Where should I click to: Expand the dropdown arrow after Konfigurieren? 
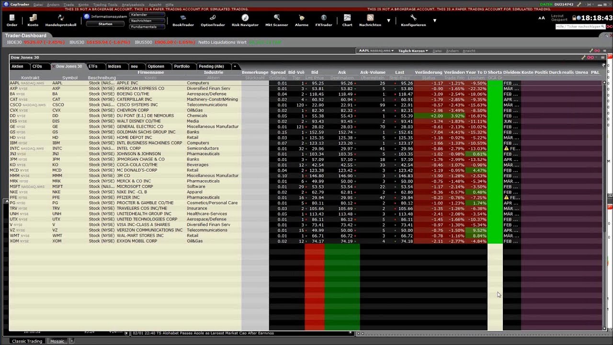click(434, 21)
